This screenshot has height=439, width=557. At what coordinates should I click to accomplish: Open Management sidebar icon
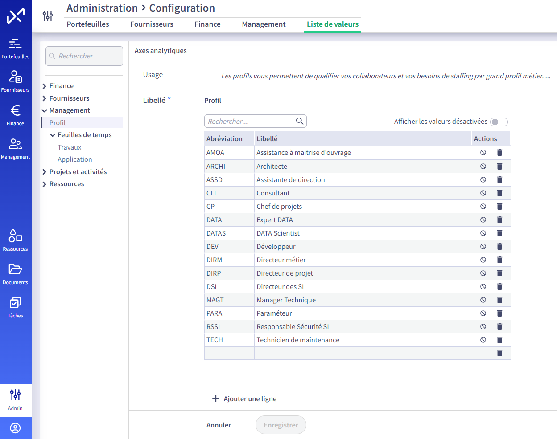16,149
